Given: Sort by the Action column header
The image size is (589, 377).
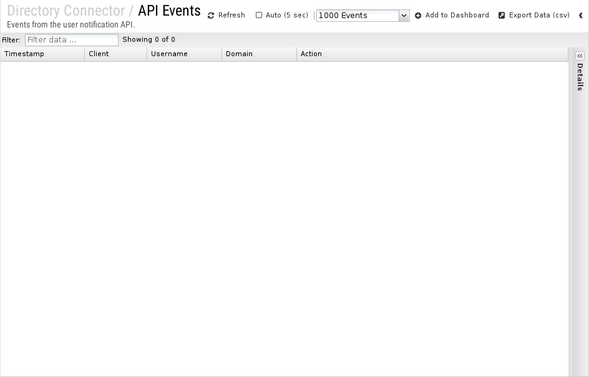Looking at the screenshot, I should (432, 54).
